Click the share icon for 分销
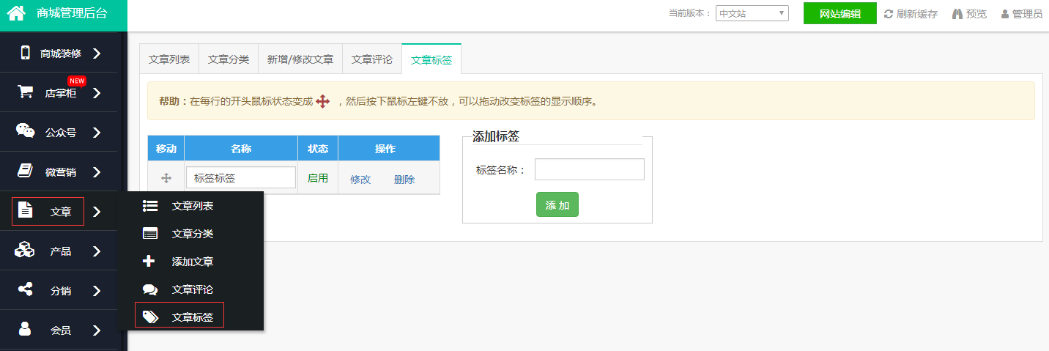This screenshot has width=1049, height=351. point(26,290)
